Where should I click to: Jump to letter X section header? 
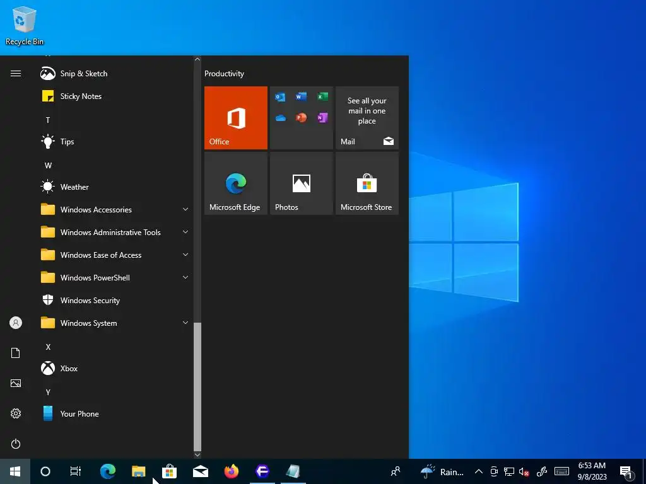click(48, 347)
